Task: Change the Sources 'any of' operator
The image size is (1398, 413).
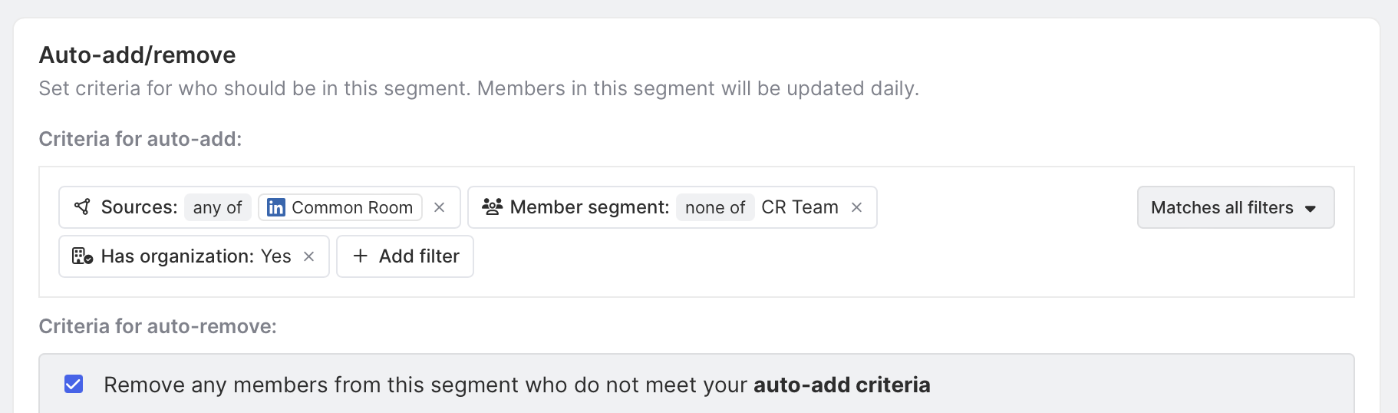Action: point(217,207)
